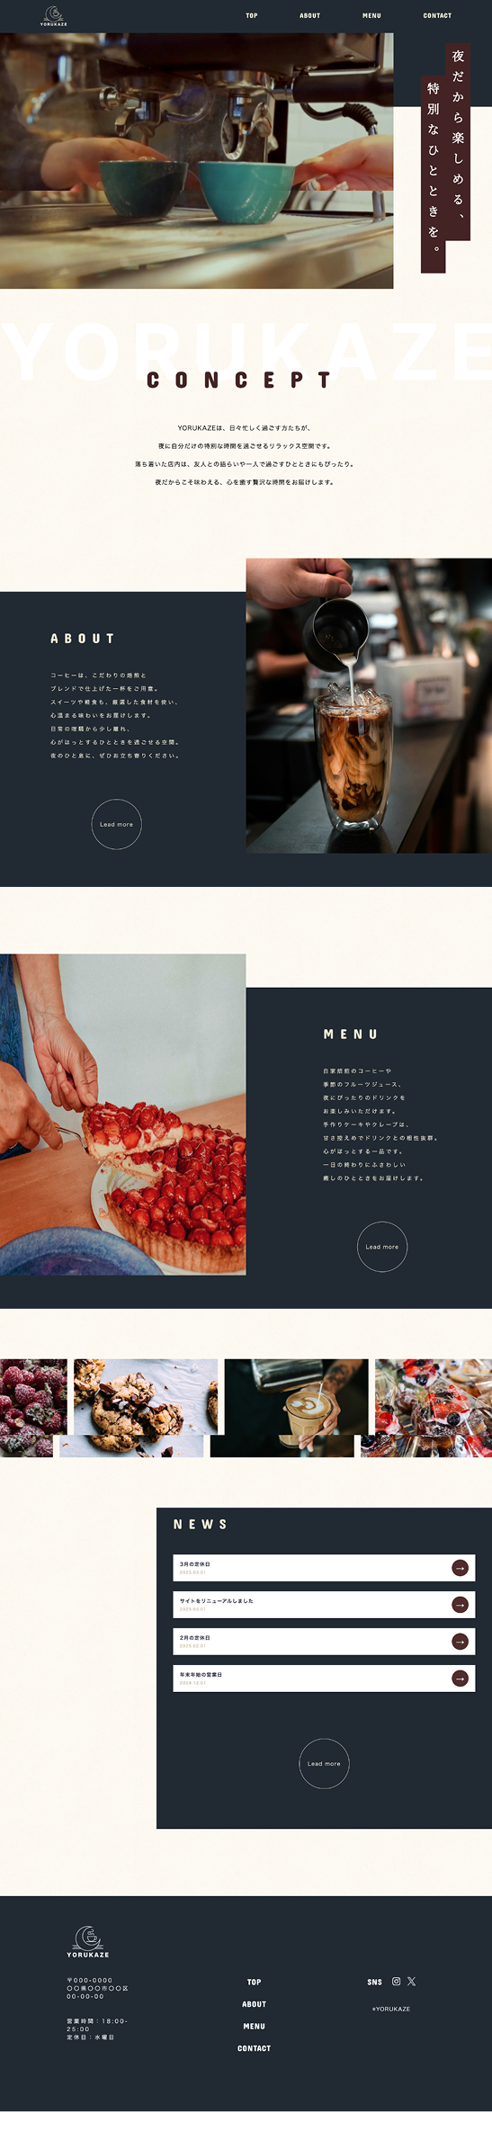492x2131 pixels.
Task: Open the @YORUKAZE link in footer
Action: pyautogui.click(x=391, y=2009)
